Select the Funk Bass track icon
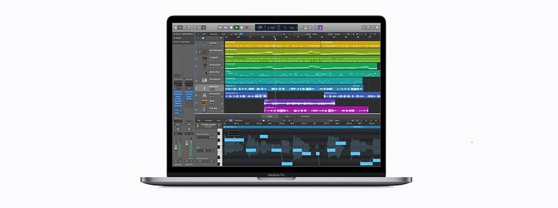Screen dimensions: 558x208 (x=204, y=110)
